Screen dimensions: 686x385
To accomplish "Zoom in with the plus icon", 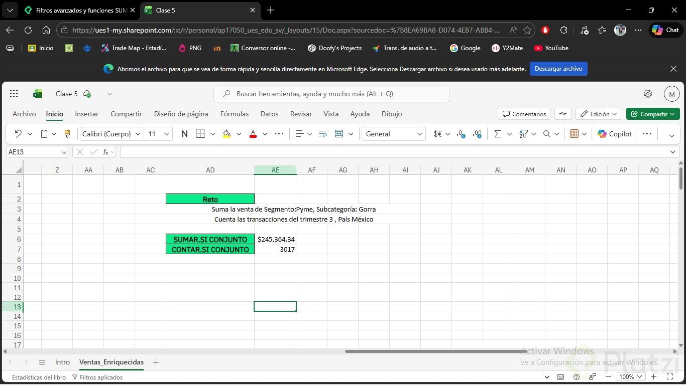I will (x=653, y=377).
